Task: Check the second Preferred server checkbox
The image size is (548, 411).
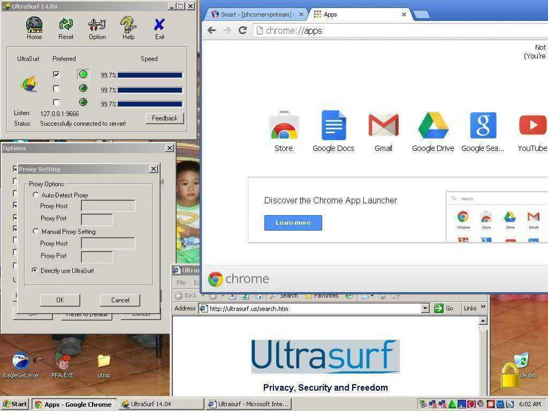Action: (56, 88)
